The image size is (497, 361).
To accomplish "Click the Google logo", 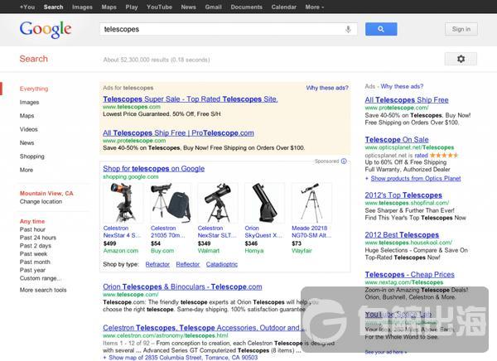I will [x=46, y=30].
